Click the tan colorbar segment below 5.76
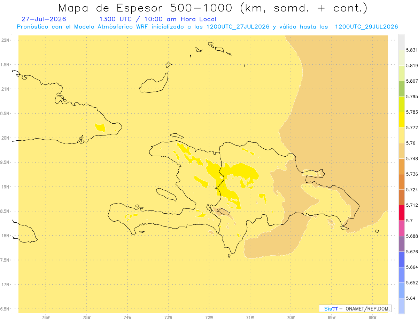This screenshot has height=322, width=418. (402, 151)
